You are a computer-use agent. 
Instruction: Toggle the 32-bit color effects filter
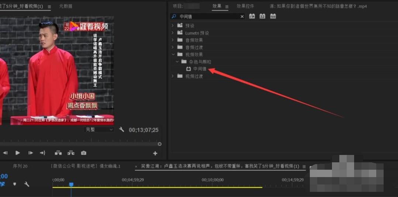point(262,16)
